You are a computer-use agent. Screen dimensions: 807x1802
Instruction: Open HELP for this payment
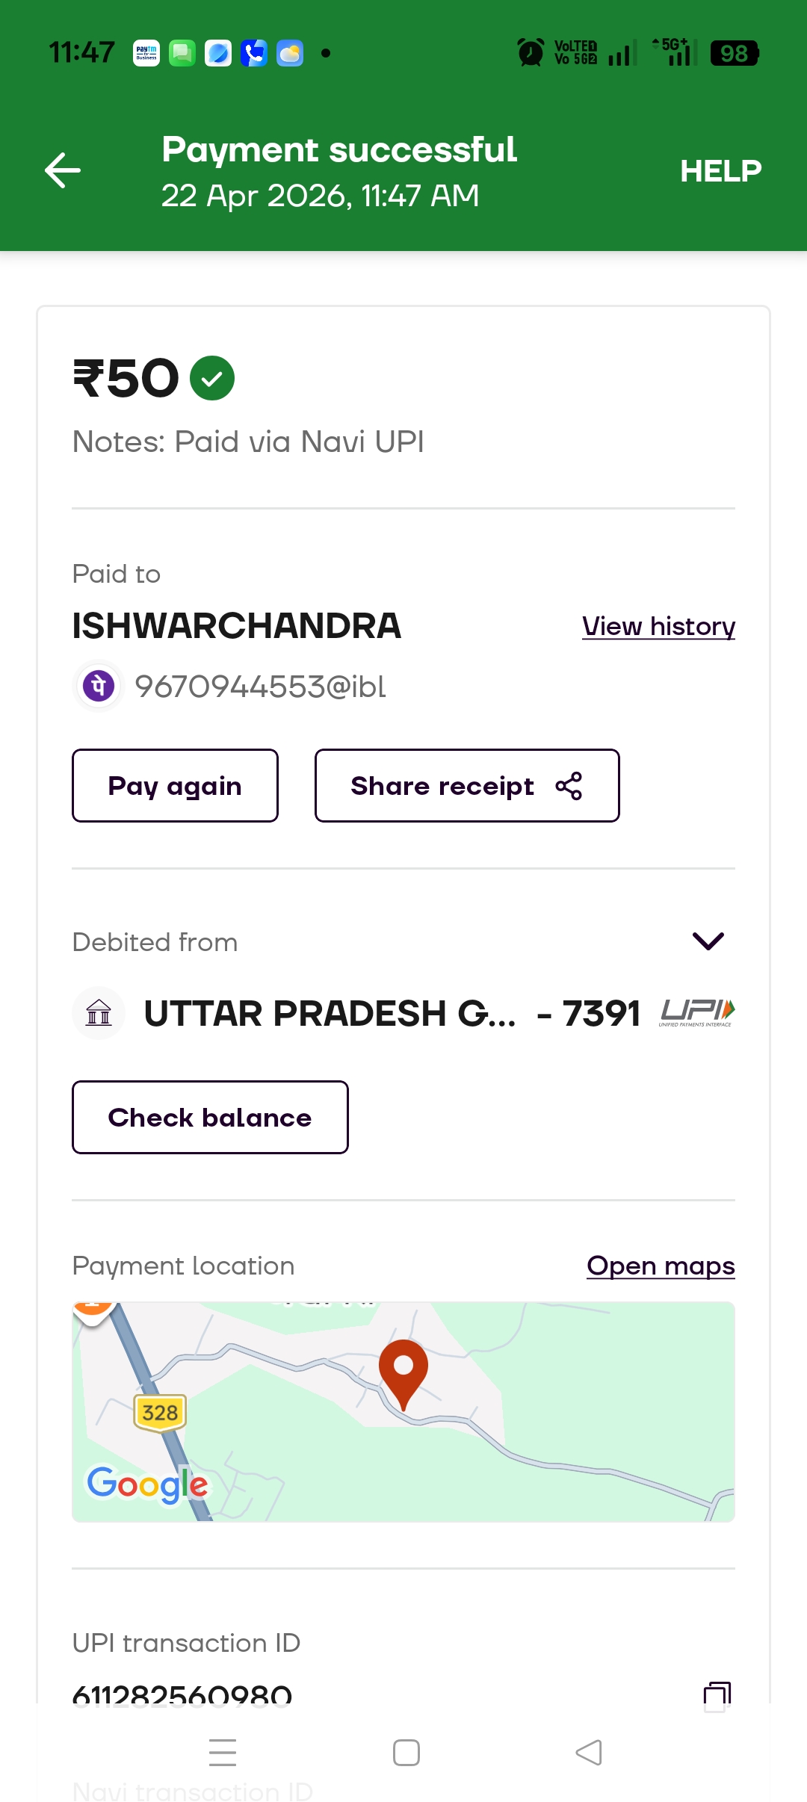[720, 171]
